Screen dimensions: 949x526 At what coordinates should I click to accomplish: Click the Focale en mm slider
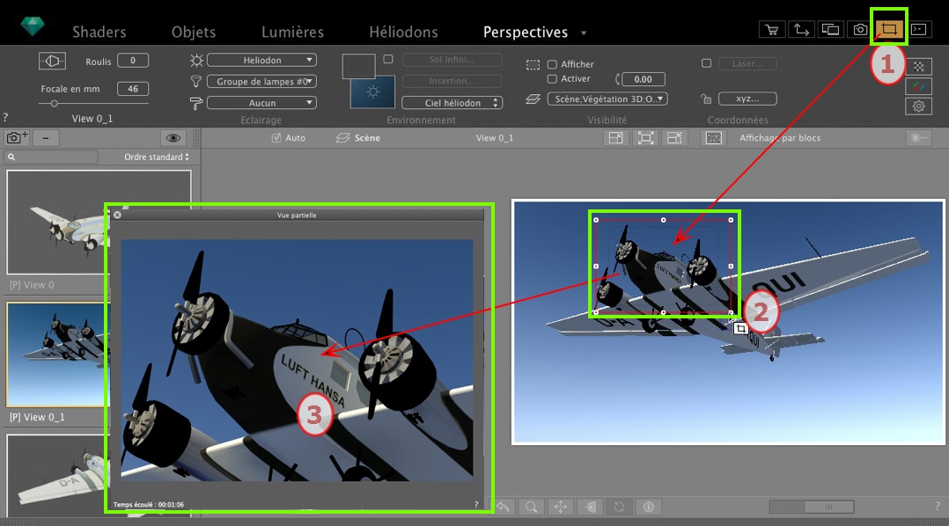point(93,104)
